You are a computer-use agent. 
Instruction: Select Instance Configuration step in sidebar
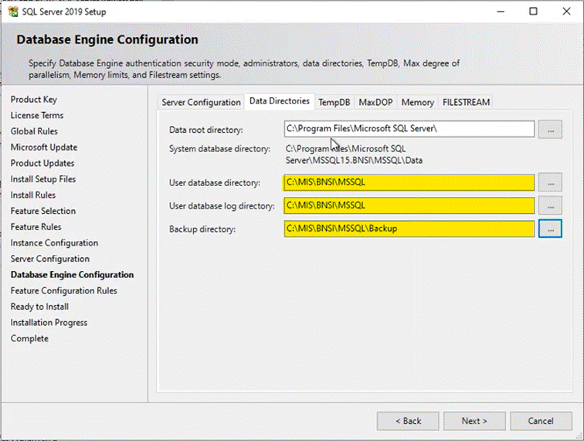click(54, 243)
